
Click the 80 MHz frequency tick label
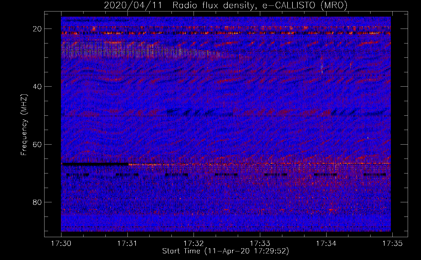point(37,202)
